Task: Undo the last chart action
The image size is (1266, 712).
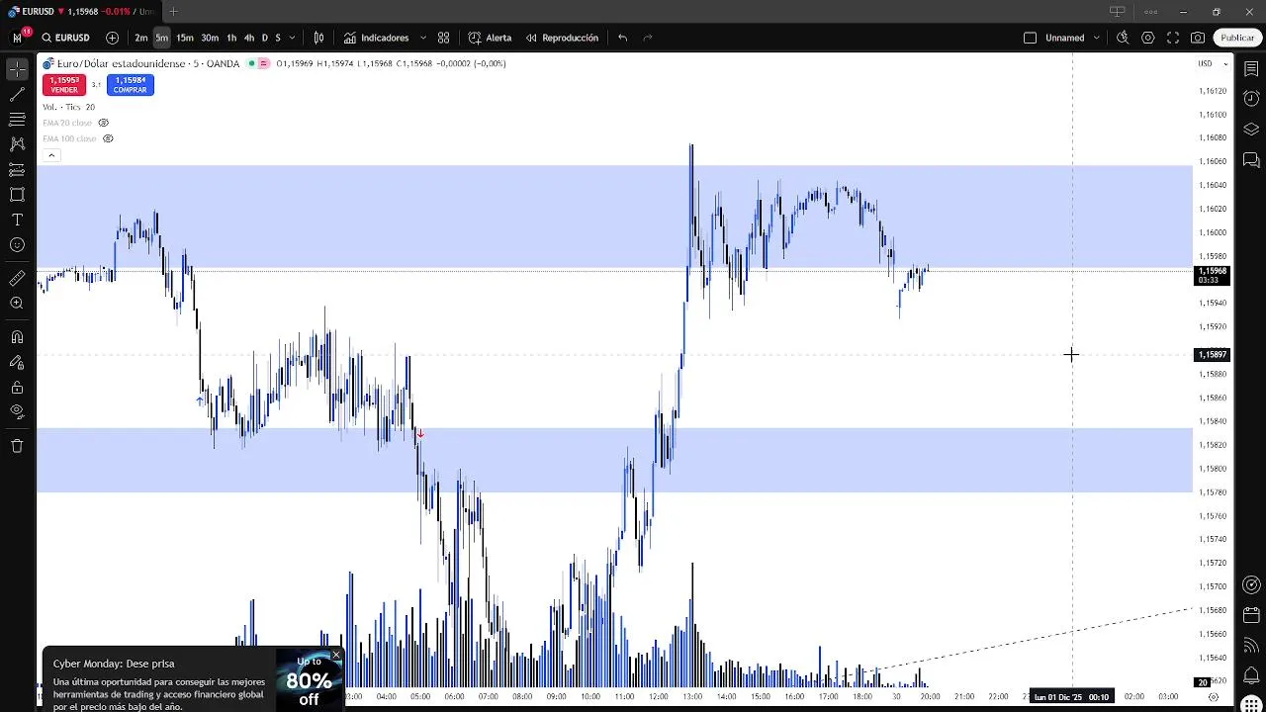Action: pos(622,38)
